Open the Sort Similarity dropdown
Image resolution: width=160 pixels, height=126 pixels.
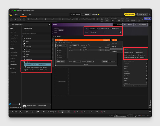(97, 32)
